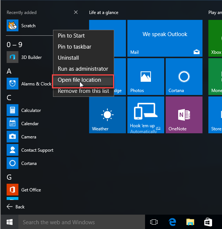
Task: Open the Store tile
Action: [x=215, y=115]
